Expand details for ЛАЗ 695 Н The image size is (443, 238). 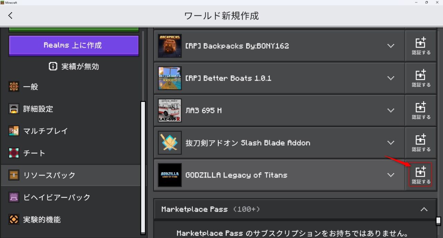point(391,110)
